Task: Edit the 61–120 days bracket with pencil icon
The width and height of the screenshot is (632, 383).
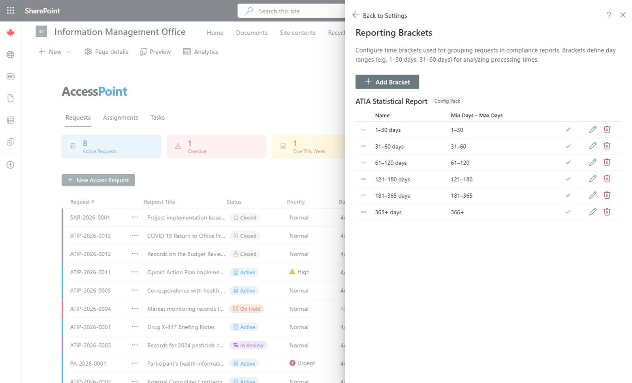Action: pos(592,162)
